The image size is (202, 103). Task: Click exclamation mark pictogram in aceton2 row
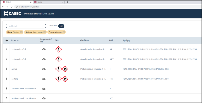pyautogui.click(x=58, y=79)
